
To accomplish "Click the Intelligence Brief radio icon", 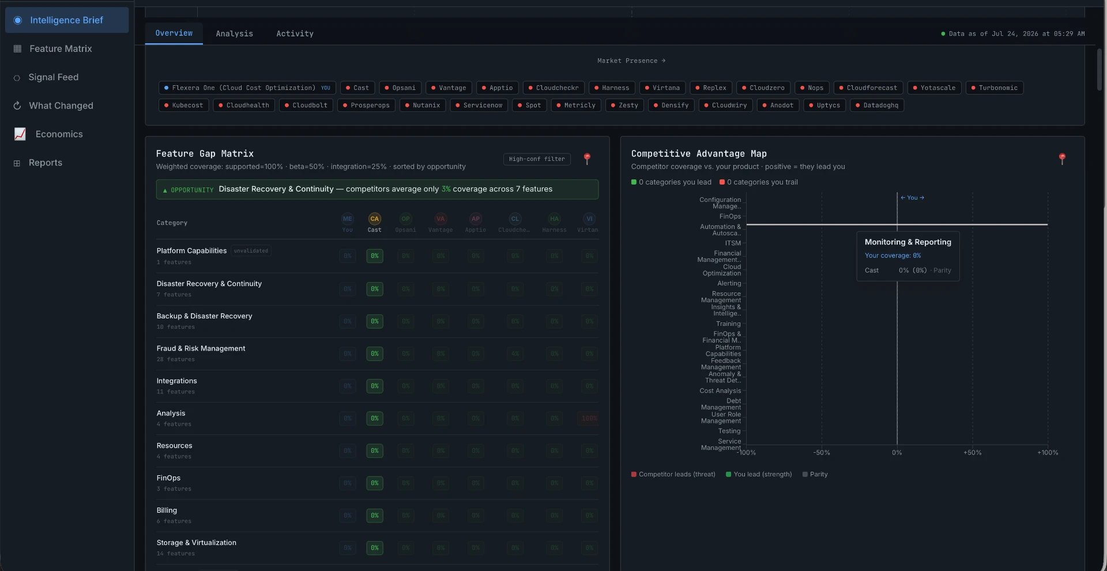I will coord(17,20).
